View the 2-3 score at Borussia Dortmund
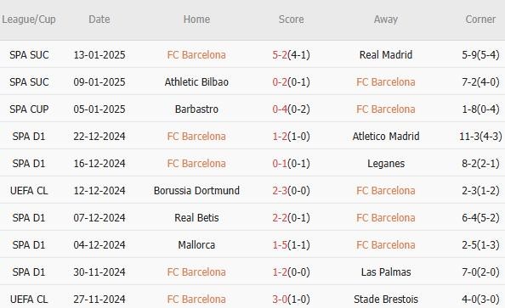The image size is (505, 308). click(280, 191)
